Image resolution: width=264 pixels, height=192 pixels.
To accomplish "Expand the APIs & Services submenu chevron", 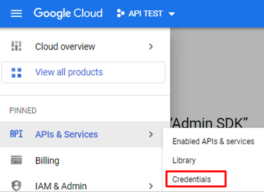I will [151, 135].
